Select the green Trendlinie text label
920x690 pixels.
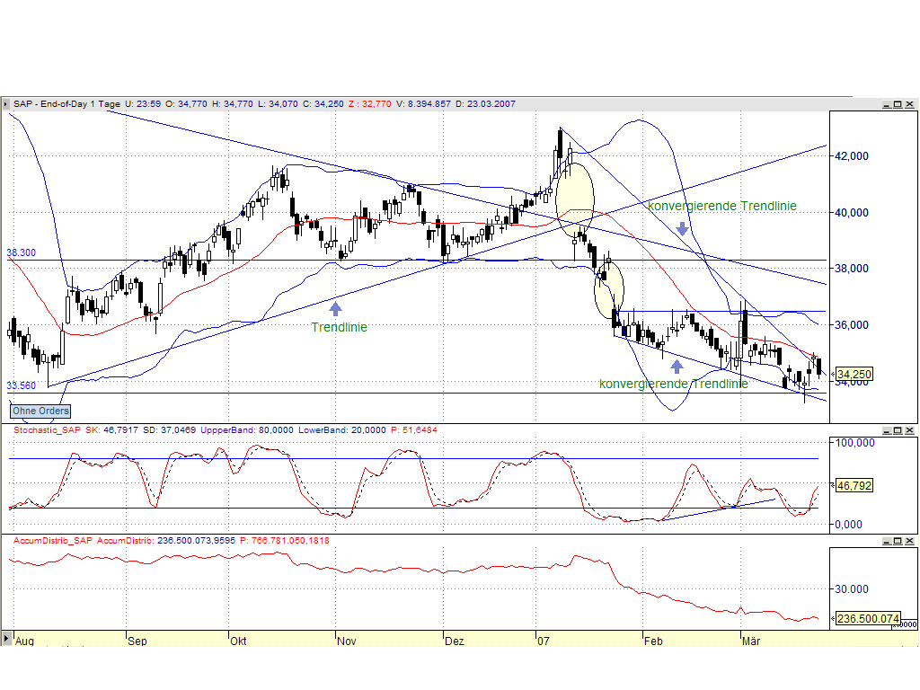tap(339, 328)
